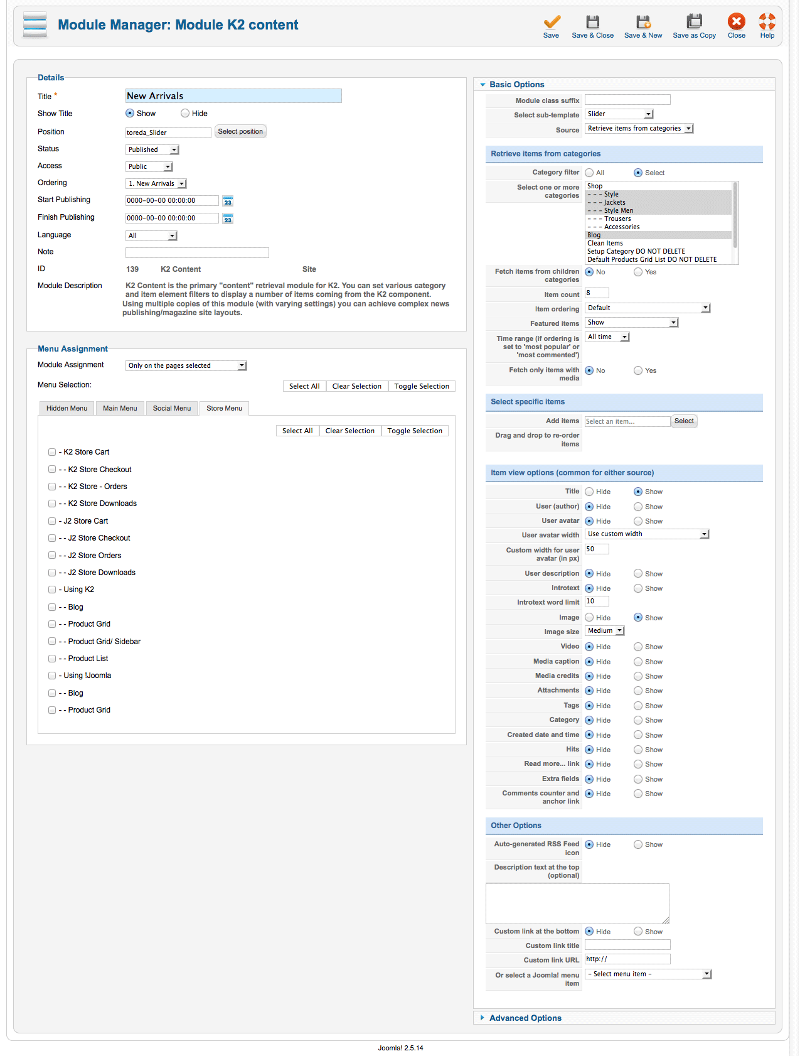Viewport: 805px width, 1056px height.
Task: Open the Item ordering dropdown
Action: pos(648,308)
